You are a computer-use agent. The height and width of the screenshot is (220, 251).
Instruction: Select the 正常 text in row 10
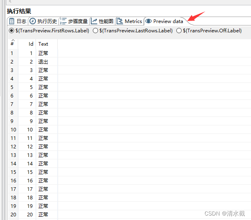point(43,129)
